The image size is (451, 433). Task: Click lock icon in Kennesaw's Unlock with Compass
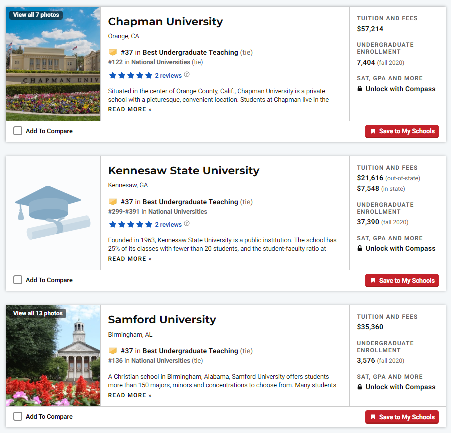tap(360, 249)
